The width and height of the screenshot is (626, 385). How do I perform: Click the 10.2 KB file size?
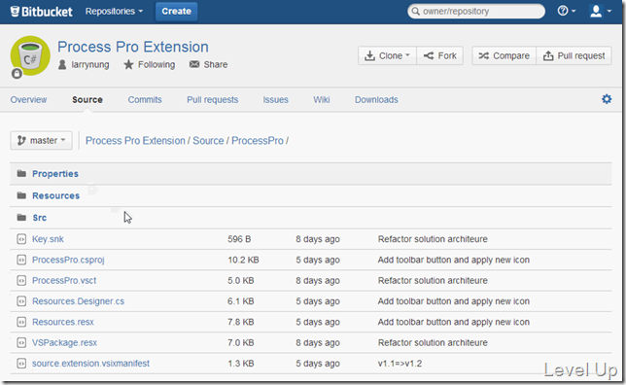[x=243, y=260]
